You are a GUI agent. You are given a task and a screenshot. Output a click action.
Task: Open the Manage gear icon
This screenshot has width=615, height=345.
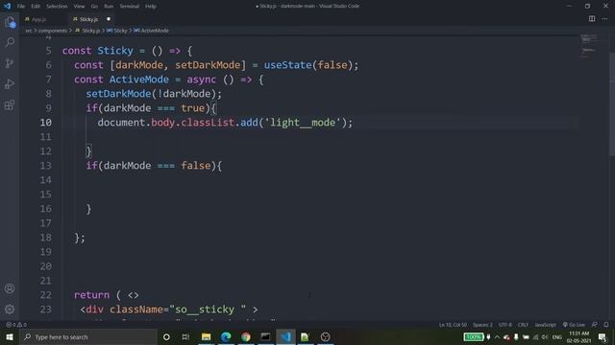[10, 309]
